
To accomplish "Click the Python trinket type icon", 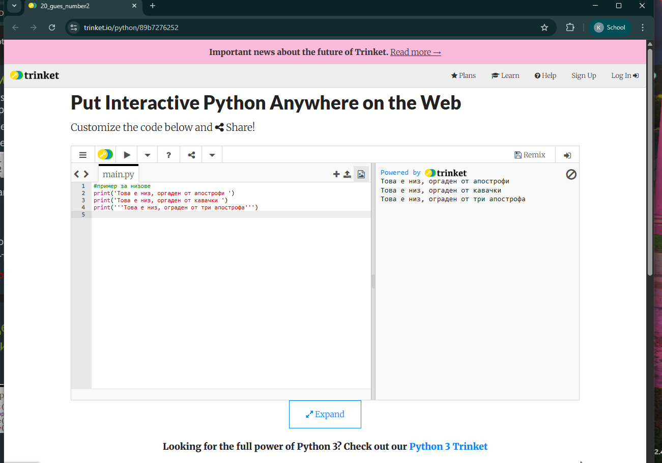I will (x=105, y=155).
